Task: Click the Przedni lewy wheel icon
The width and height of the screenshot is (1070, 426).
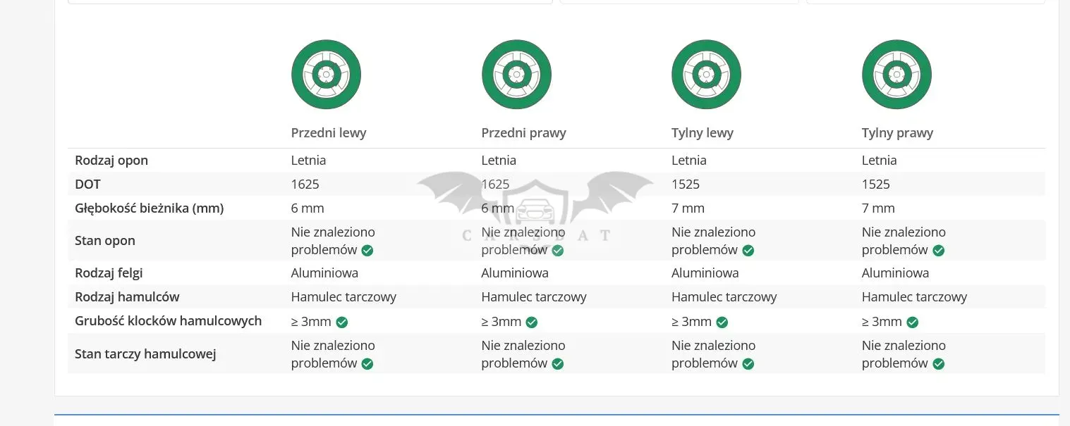Action: coord(326,75)
